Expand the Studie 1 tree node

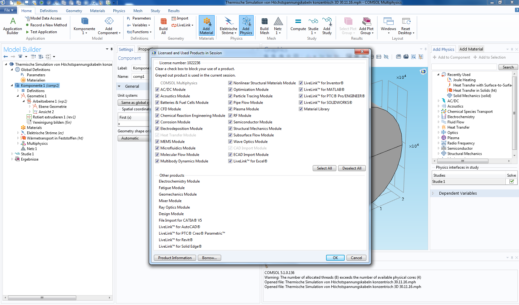click(x=12, y=154)
